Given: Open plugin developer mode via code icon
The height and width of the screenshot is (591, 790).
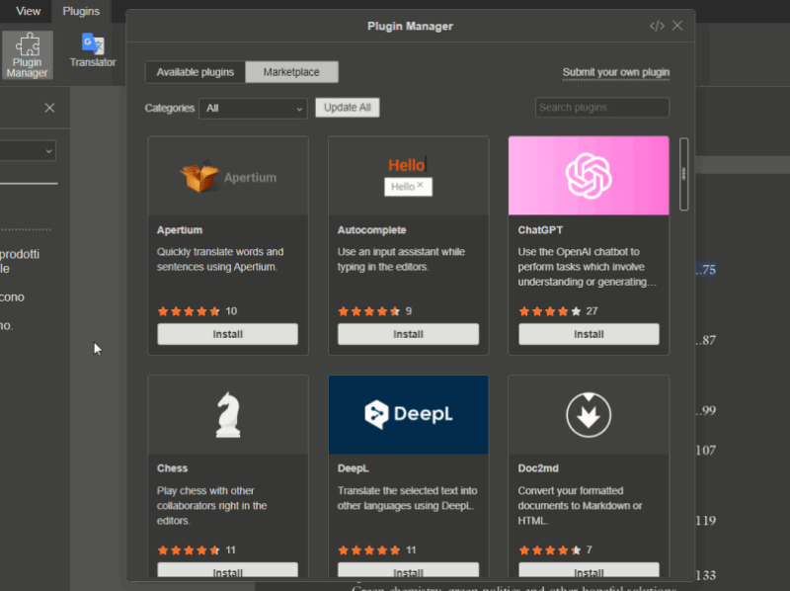Looking at the screenshot, I should (657, 26).
